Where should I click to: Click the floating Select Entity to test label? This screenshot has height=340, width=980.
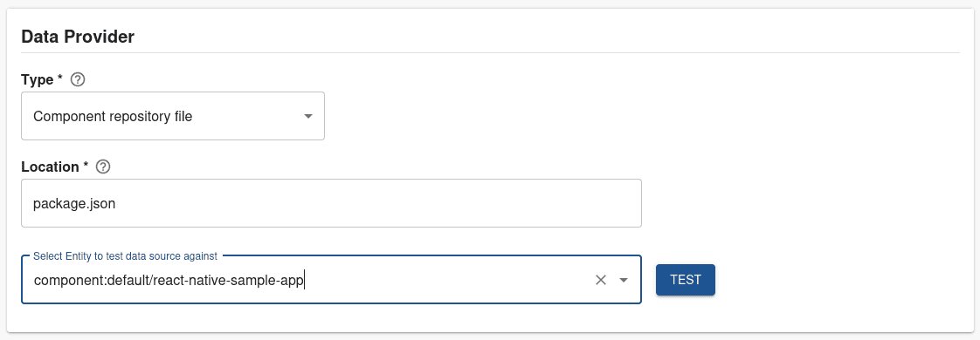pos(125,255)
